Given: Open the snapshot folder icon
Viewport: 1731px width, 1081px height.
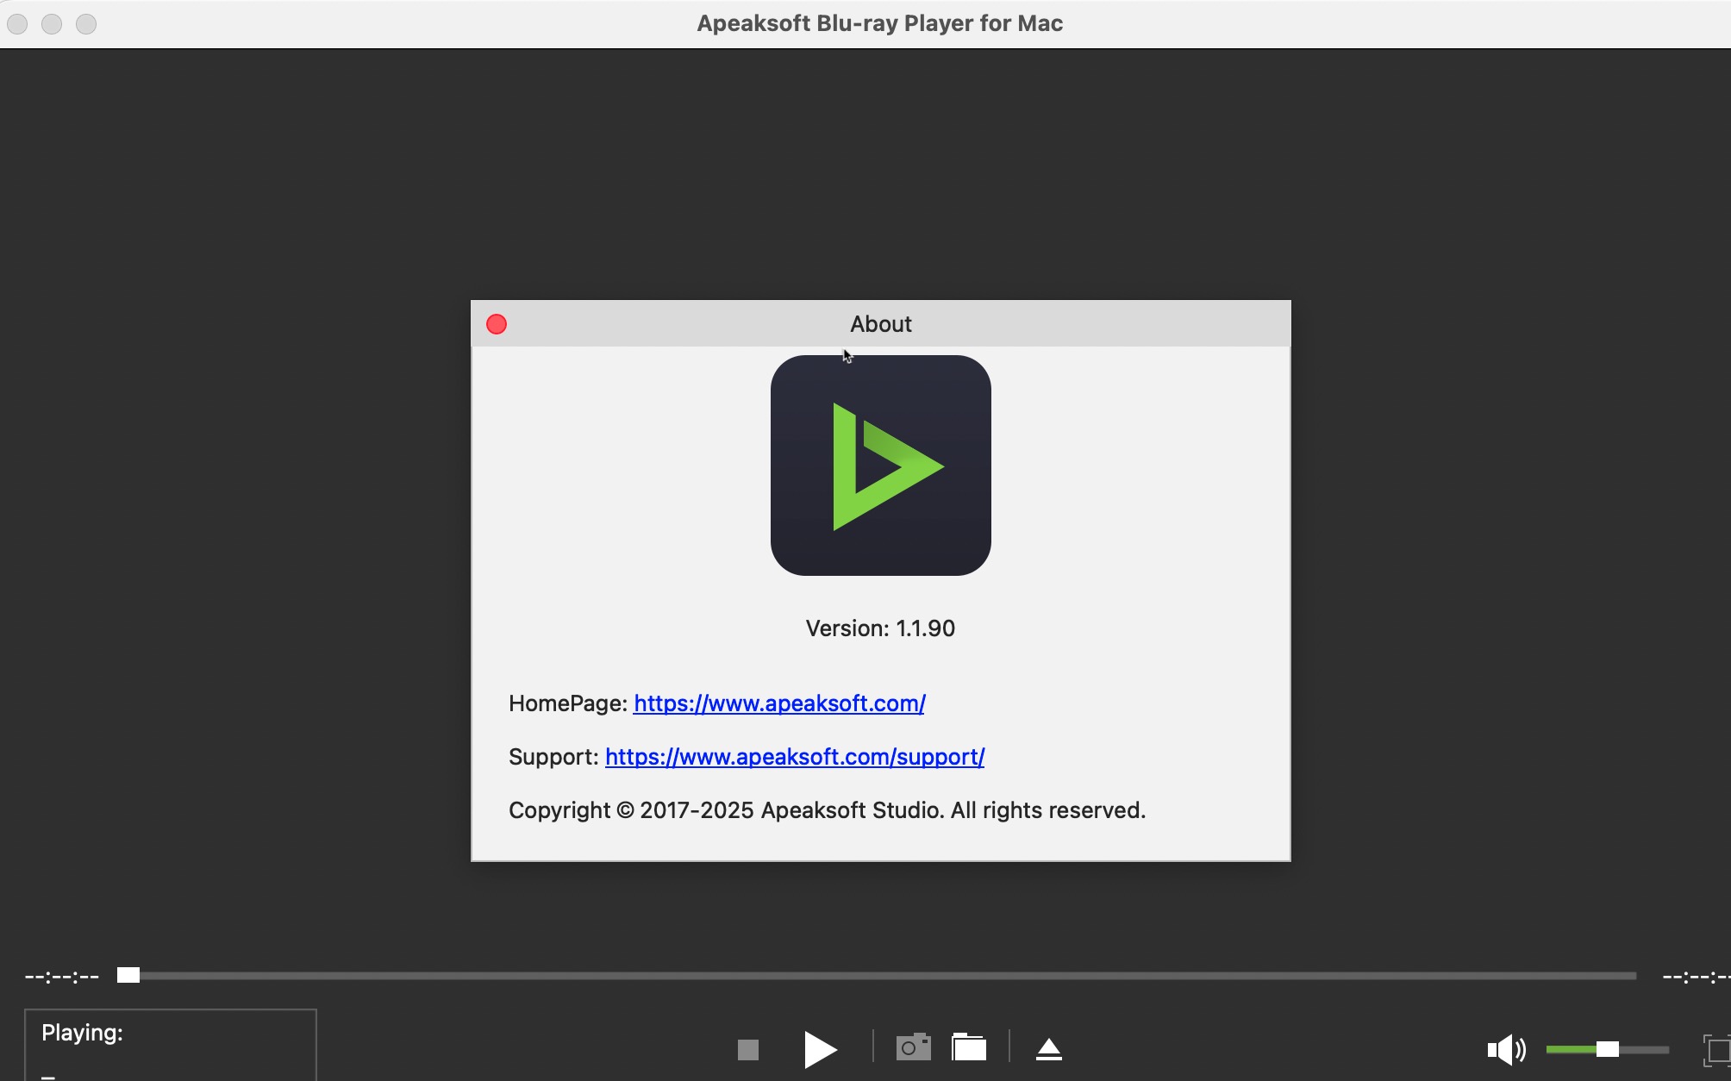Looking at the screenshot, I should tap(969, 1047).
